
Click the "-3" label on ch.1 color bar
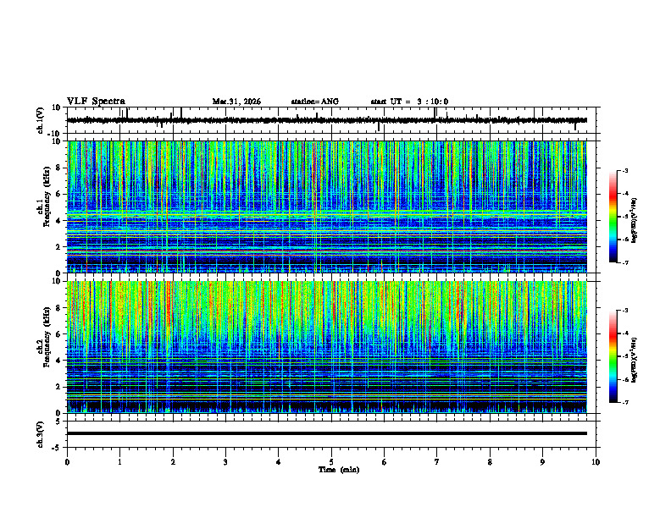[625, 170]
